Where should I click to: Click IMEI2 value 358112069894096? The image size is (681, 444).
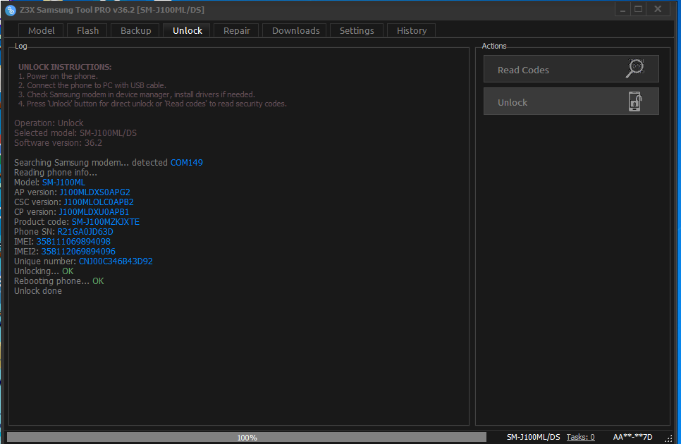pos(78,252)
